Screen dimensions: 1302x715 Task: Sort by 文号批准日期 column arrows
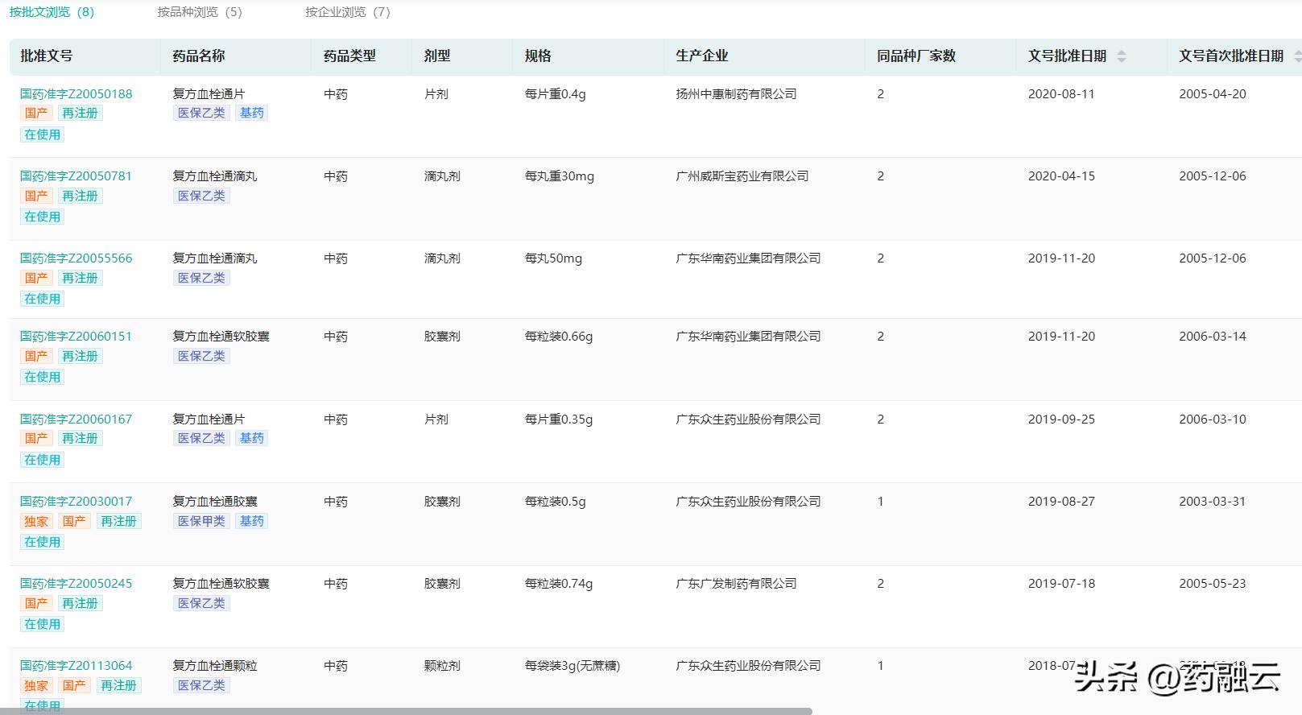pos(1122,56)
